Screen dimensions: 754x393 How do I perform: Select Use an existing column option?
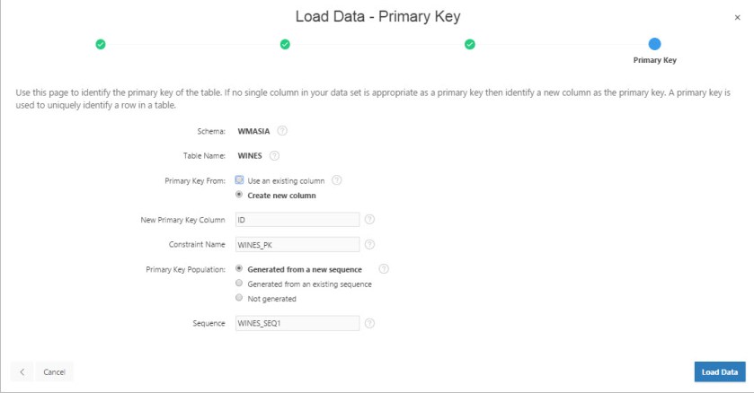(240, 179)
